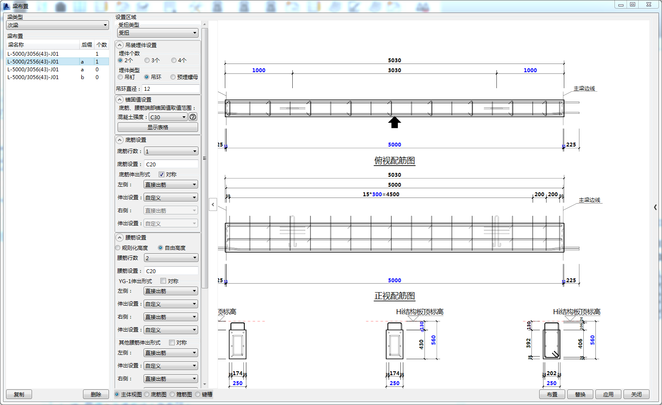This screenshot has width=662, height=405.
Task: Open 底筋 左侧 直接出筋 dropdown
Action: pyautogui.click(x=171, y=185)
